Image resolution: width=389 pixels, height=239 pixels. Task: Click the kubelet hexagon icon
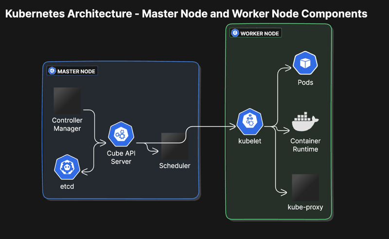[250, 122]
